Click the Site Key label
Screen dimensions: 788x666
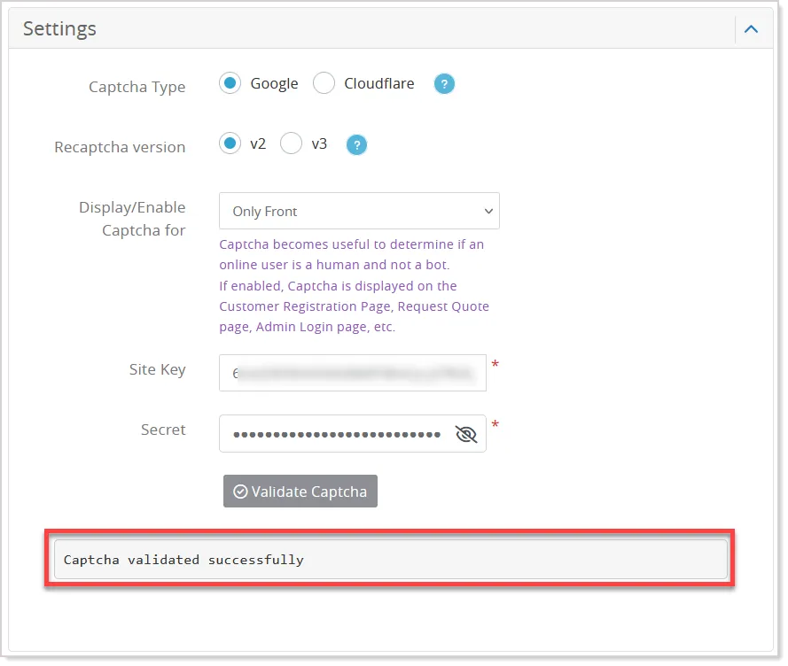(158, 369)
